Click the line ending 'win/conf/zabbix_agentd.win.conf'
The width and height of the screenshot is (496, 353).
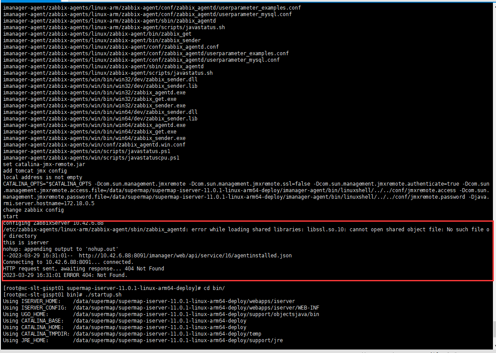pos(94,145)
